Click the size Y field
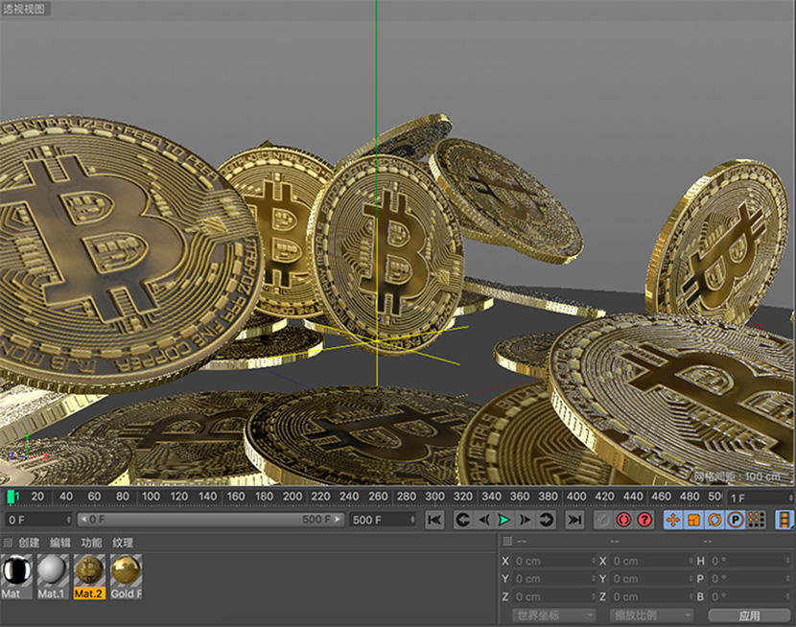This screenshot has width=796, height=627. tap(651, 579)
